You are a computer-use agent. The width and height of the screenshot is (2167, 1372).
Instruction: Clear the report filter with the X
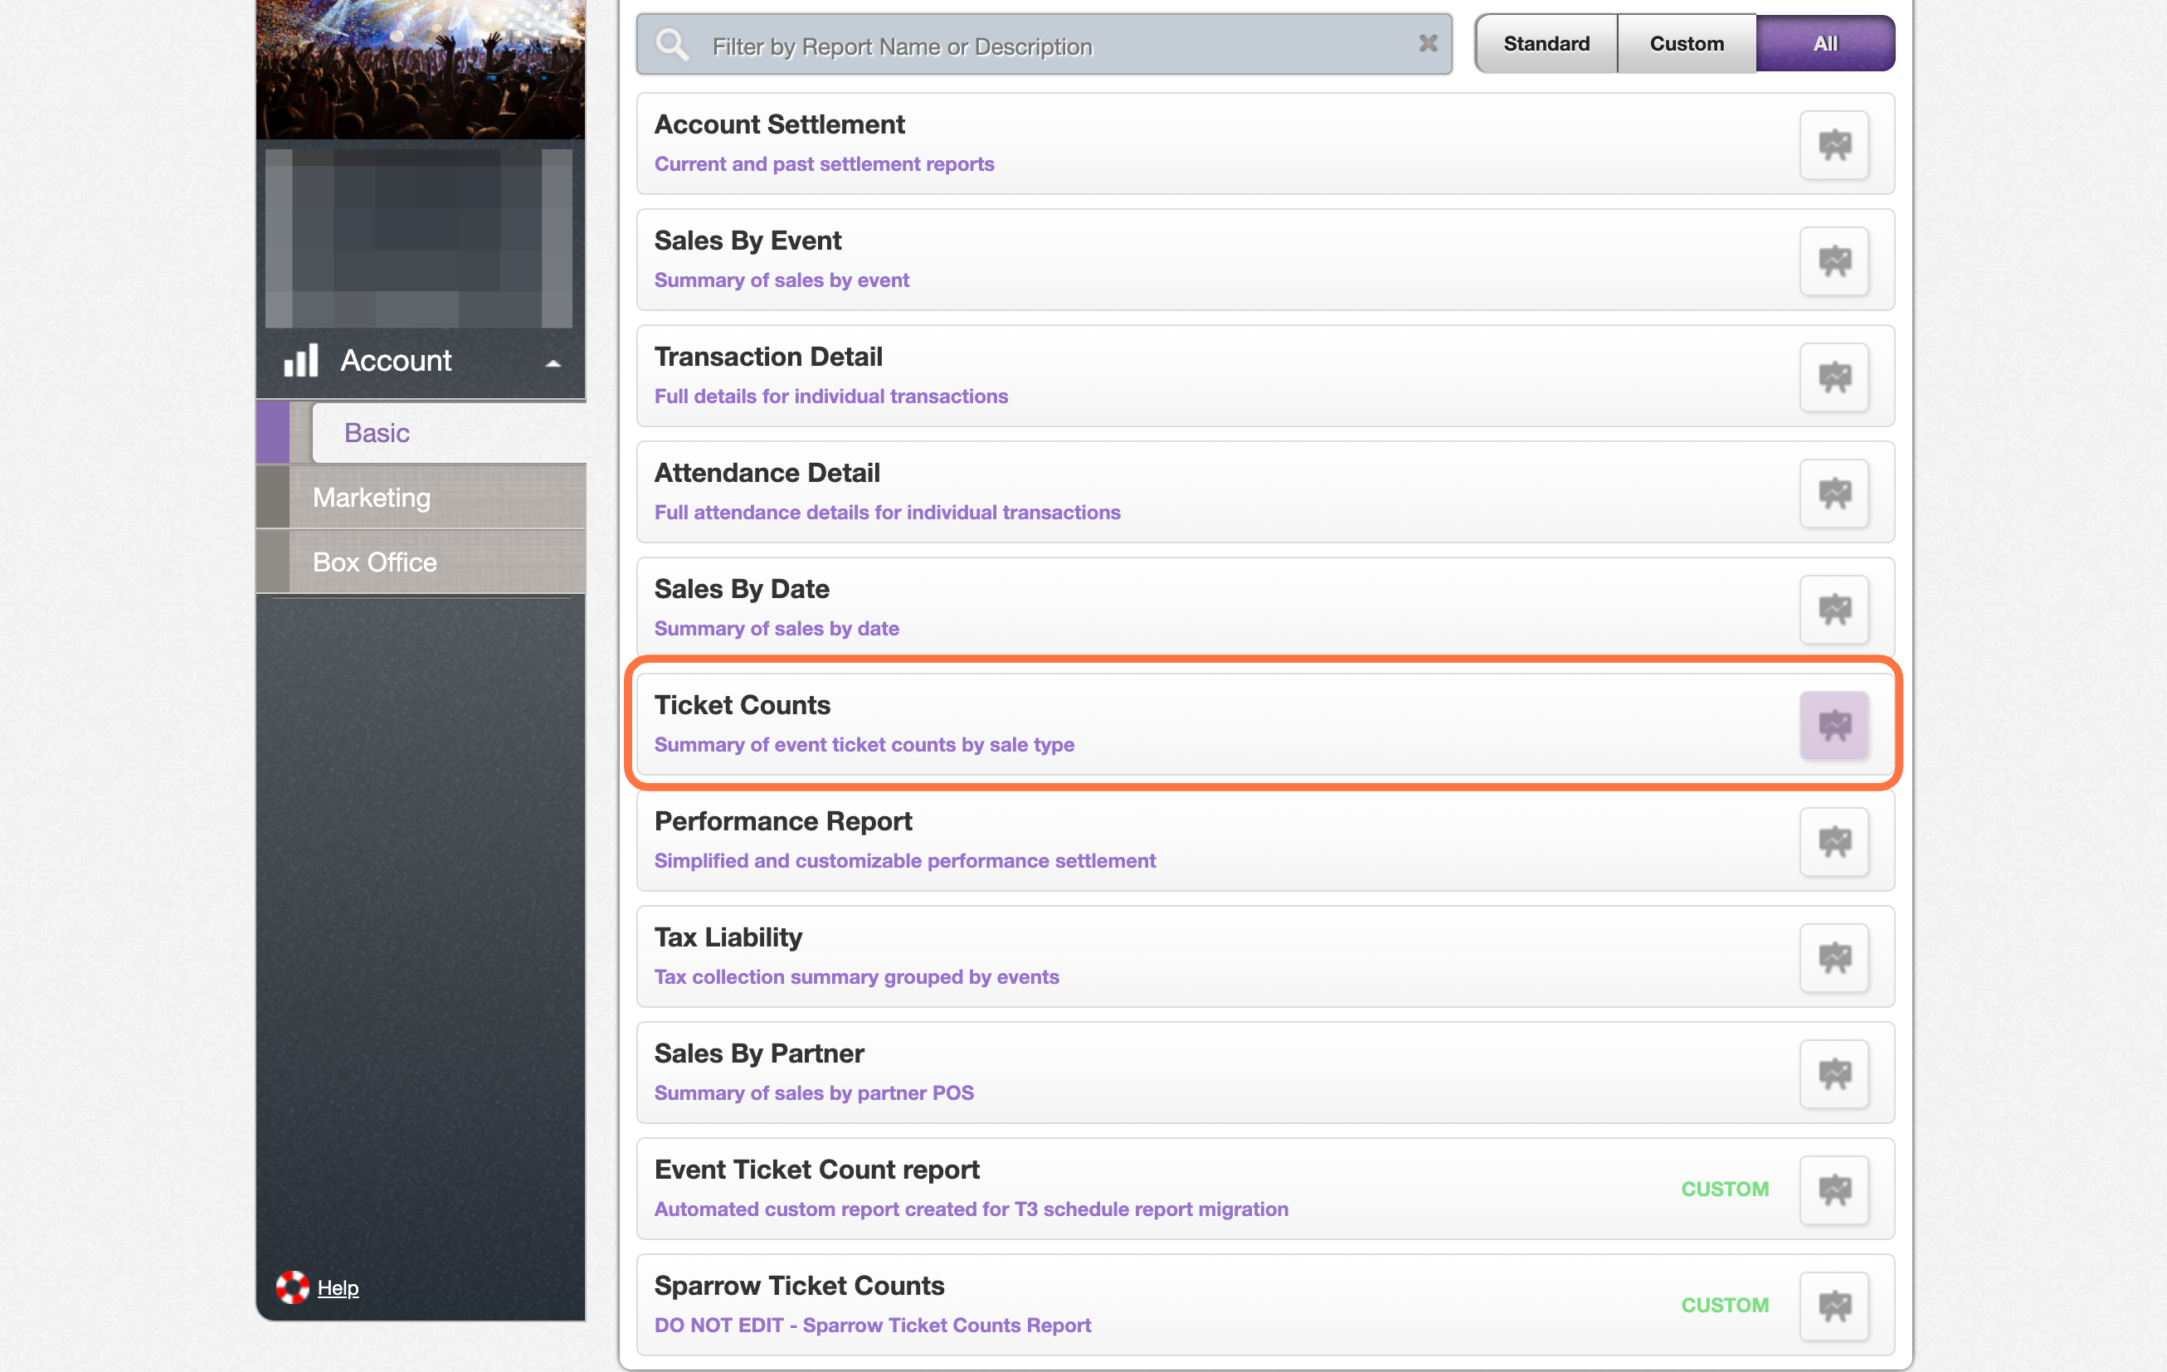(x=1428, y=43)
